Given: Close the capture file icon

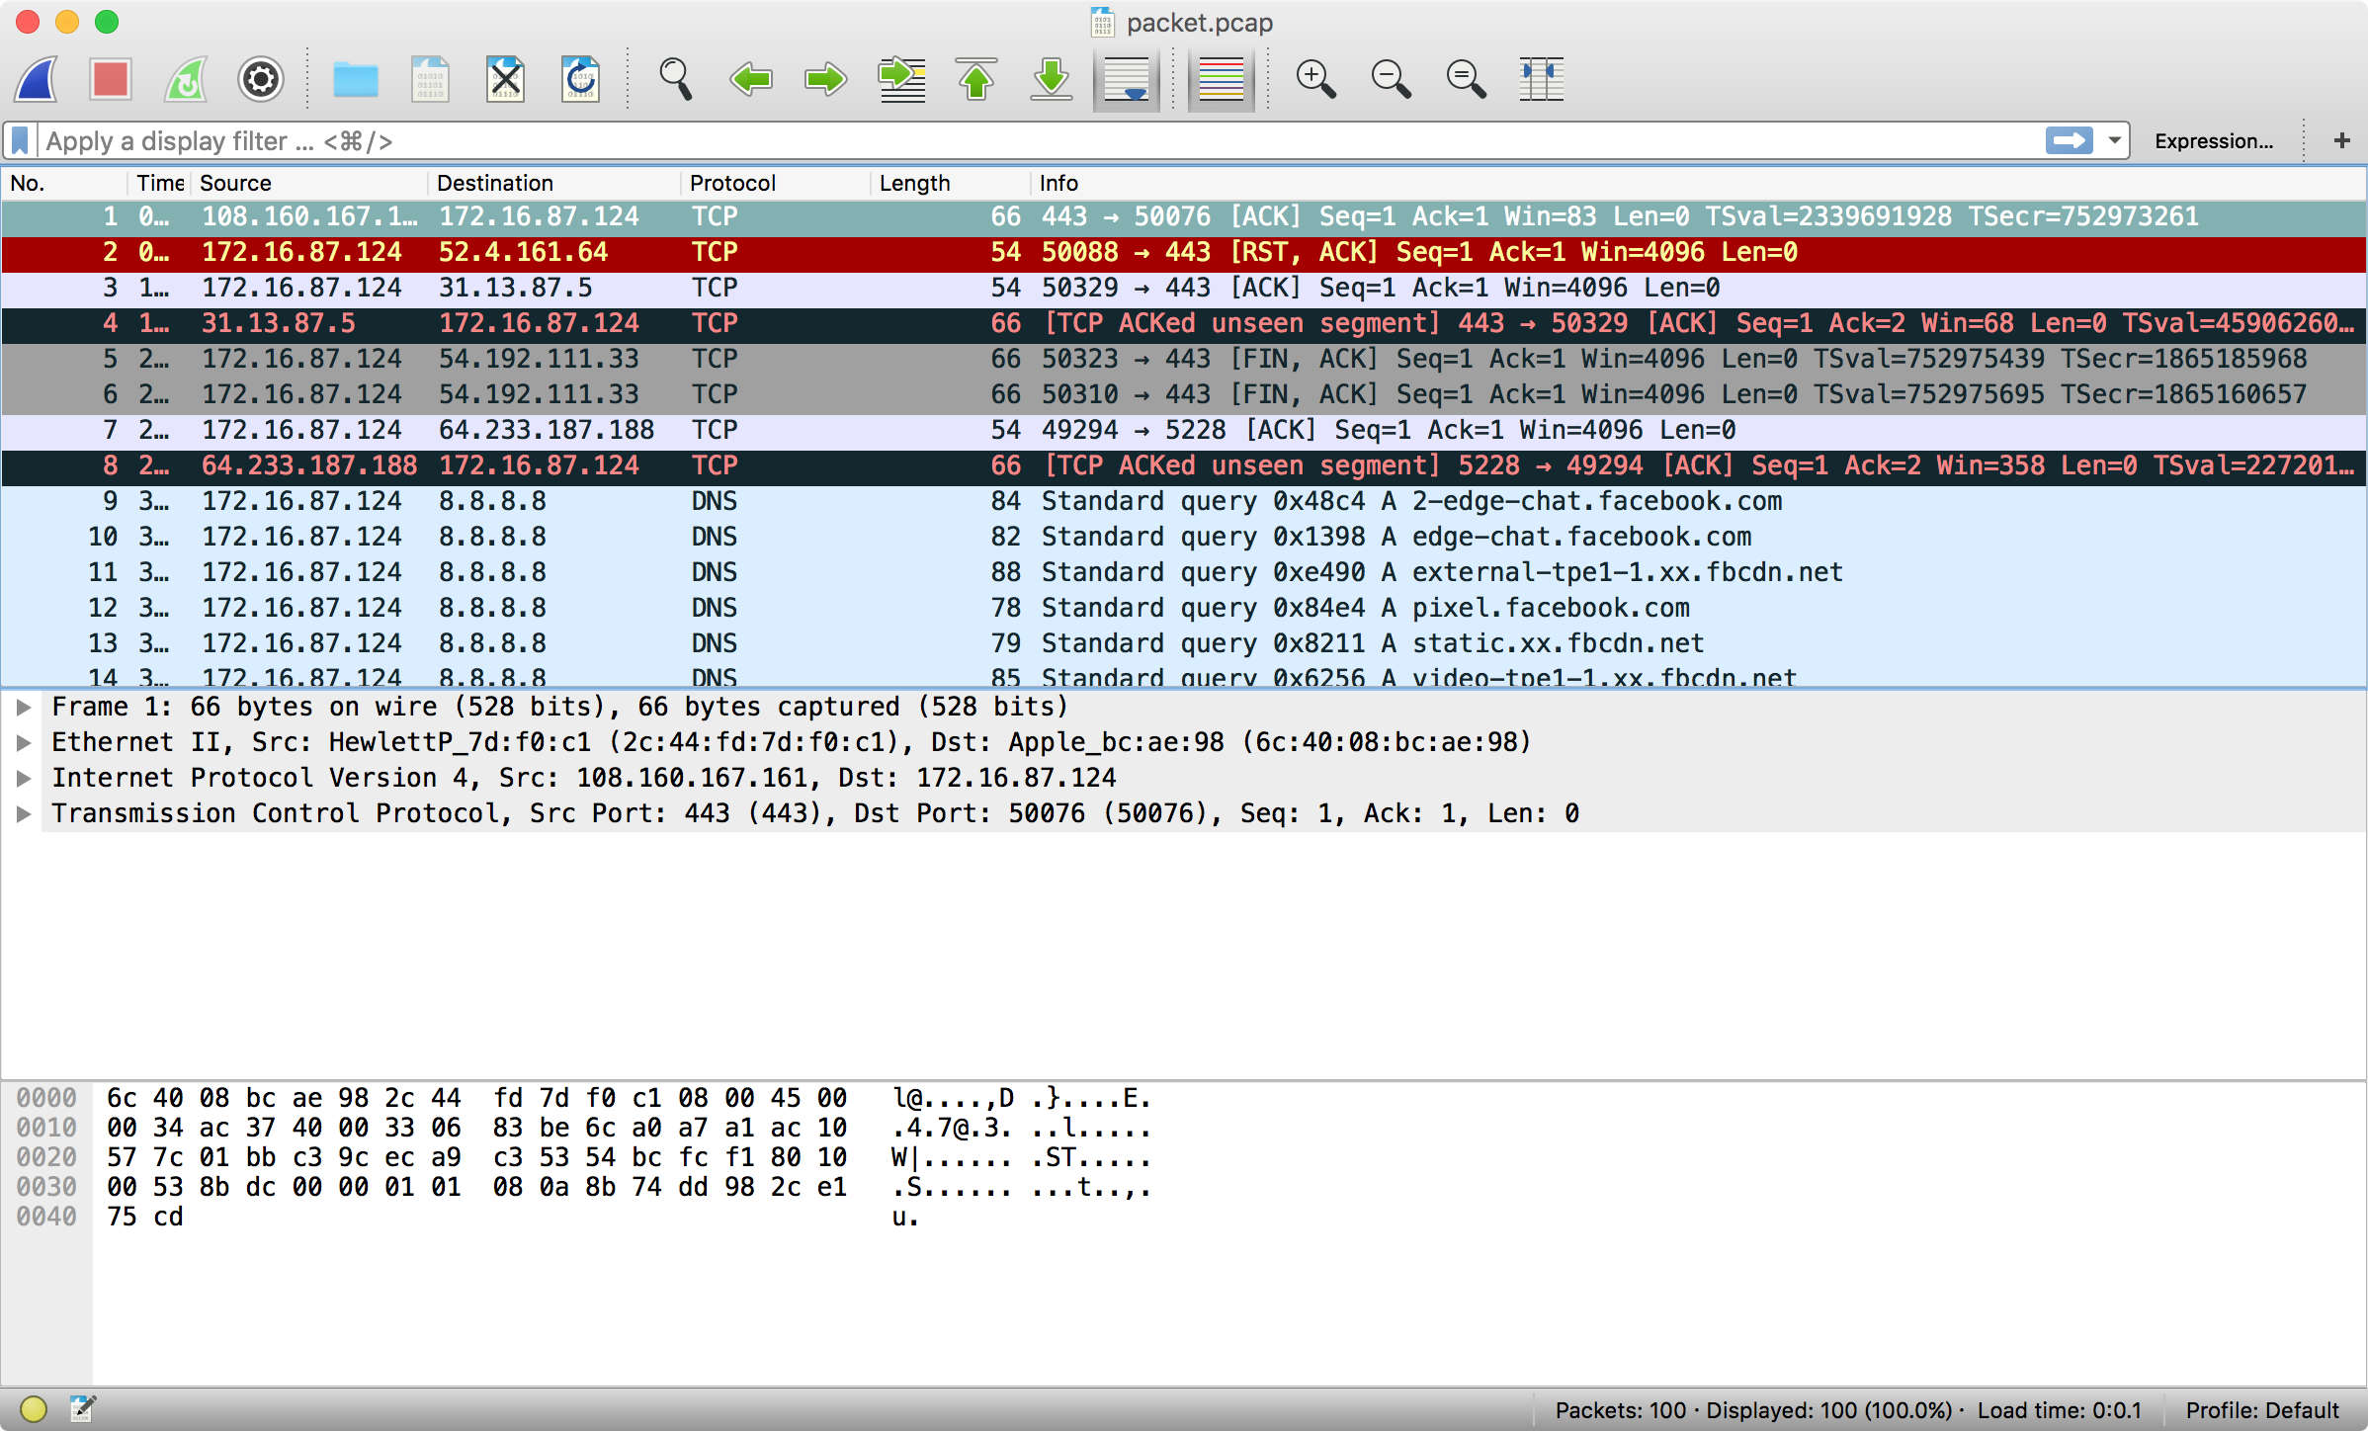Looking at the screenshot, I should 505,79.
